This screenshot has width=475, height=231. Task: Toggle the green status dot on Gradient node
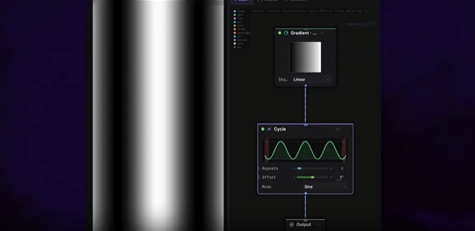click(x=279, y=33)
